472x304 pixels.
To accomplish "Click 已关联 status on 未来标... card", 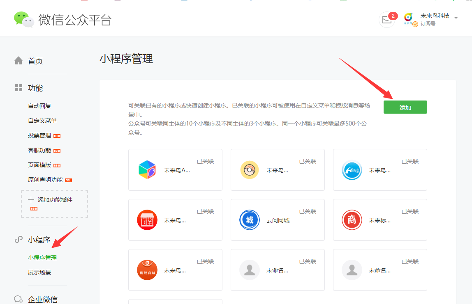I will click(410, 211).
